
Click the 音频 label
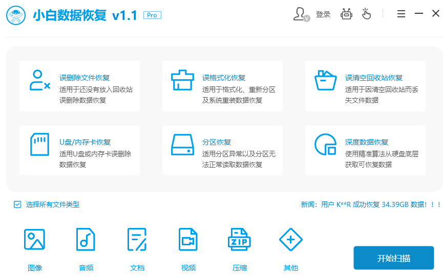86,268
